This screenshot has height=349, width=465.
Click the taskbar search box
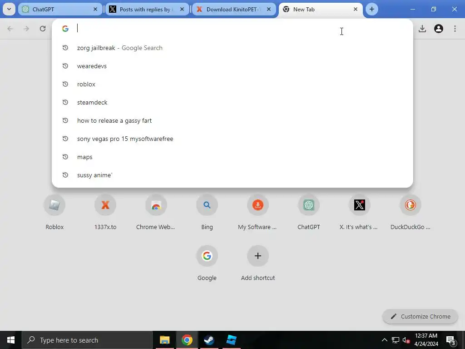click(x=87, y=340)
